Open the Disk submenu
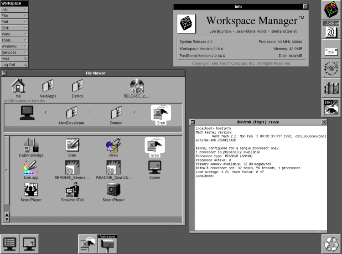The image size is (342, 254). point(14,28)
